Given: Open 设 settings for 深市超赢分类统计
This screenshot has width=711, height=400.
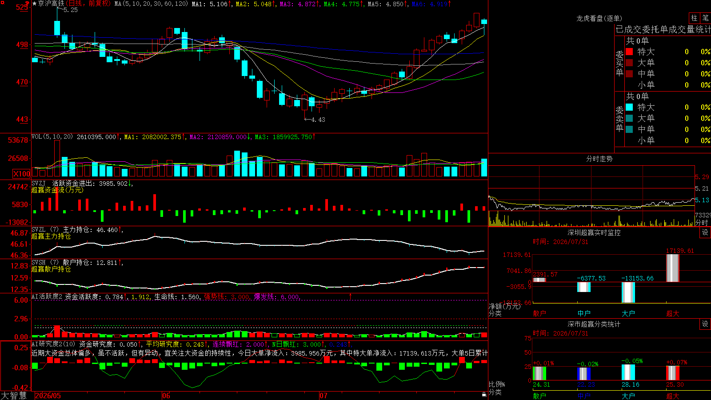Looking at the screenshot, I should pyautogui.click(x=705, y=324).
